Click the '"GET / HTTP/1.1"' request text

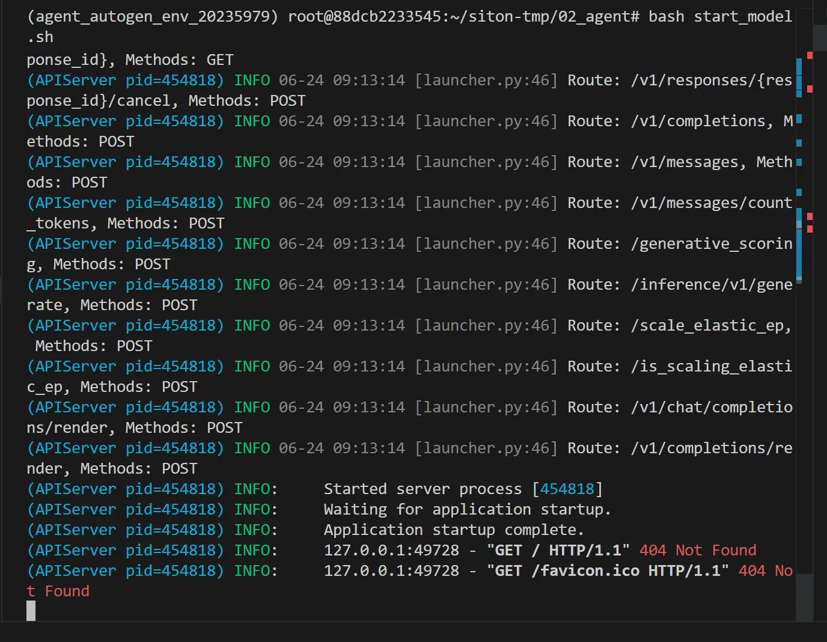coord(558,550)
